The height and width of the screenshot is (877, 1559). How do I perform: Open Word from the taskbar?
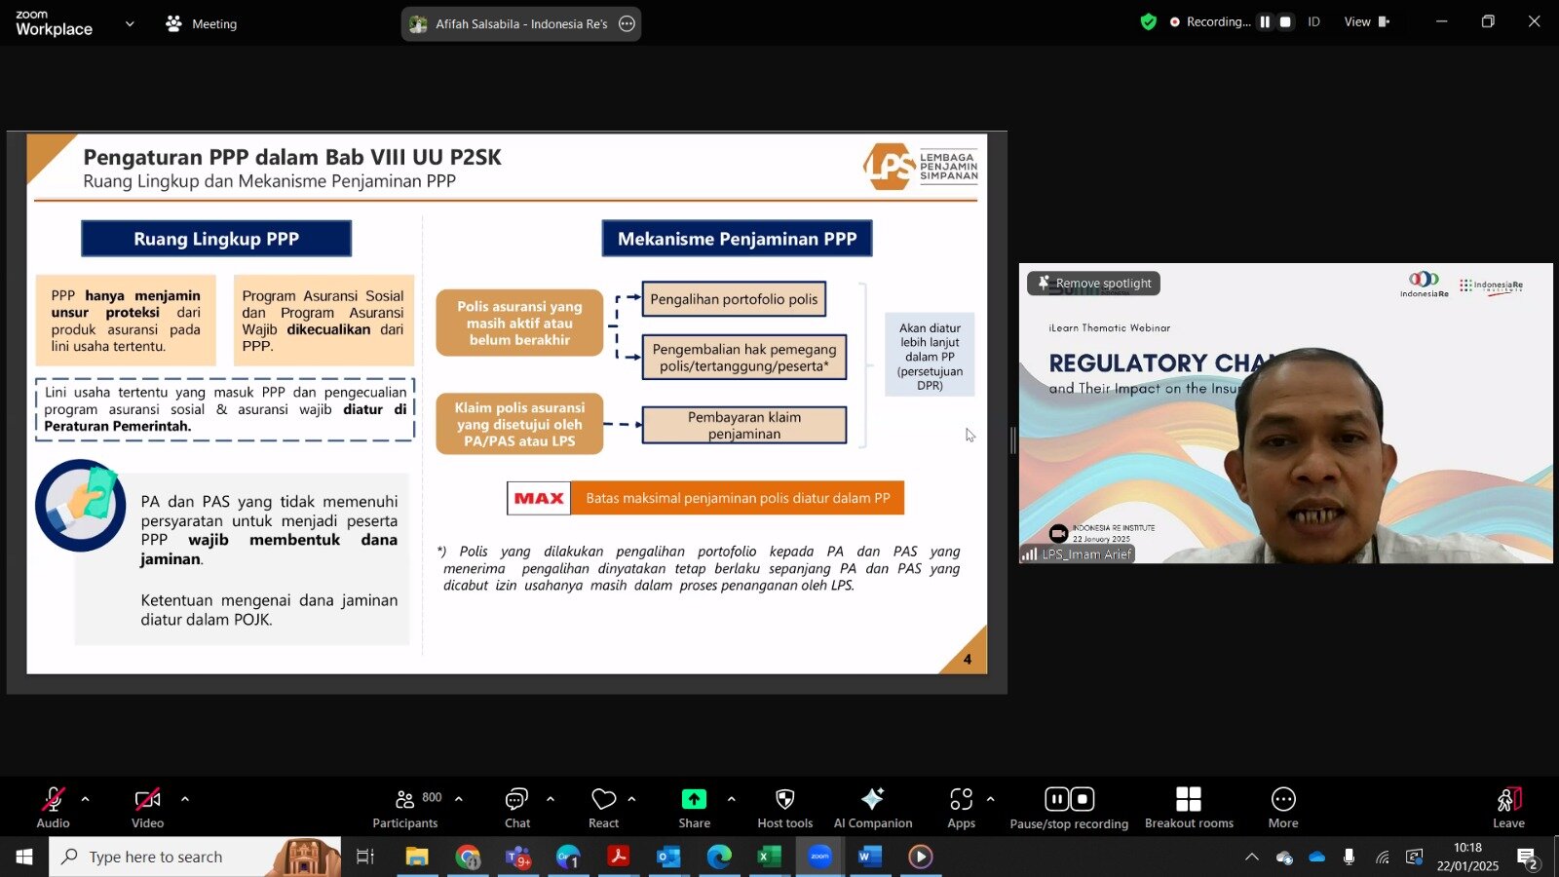point(870,857)
